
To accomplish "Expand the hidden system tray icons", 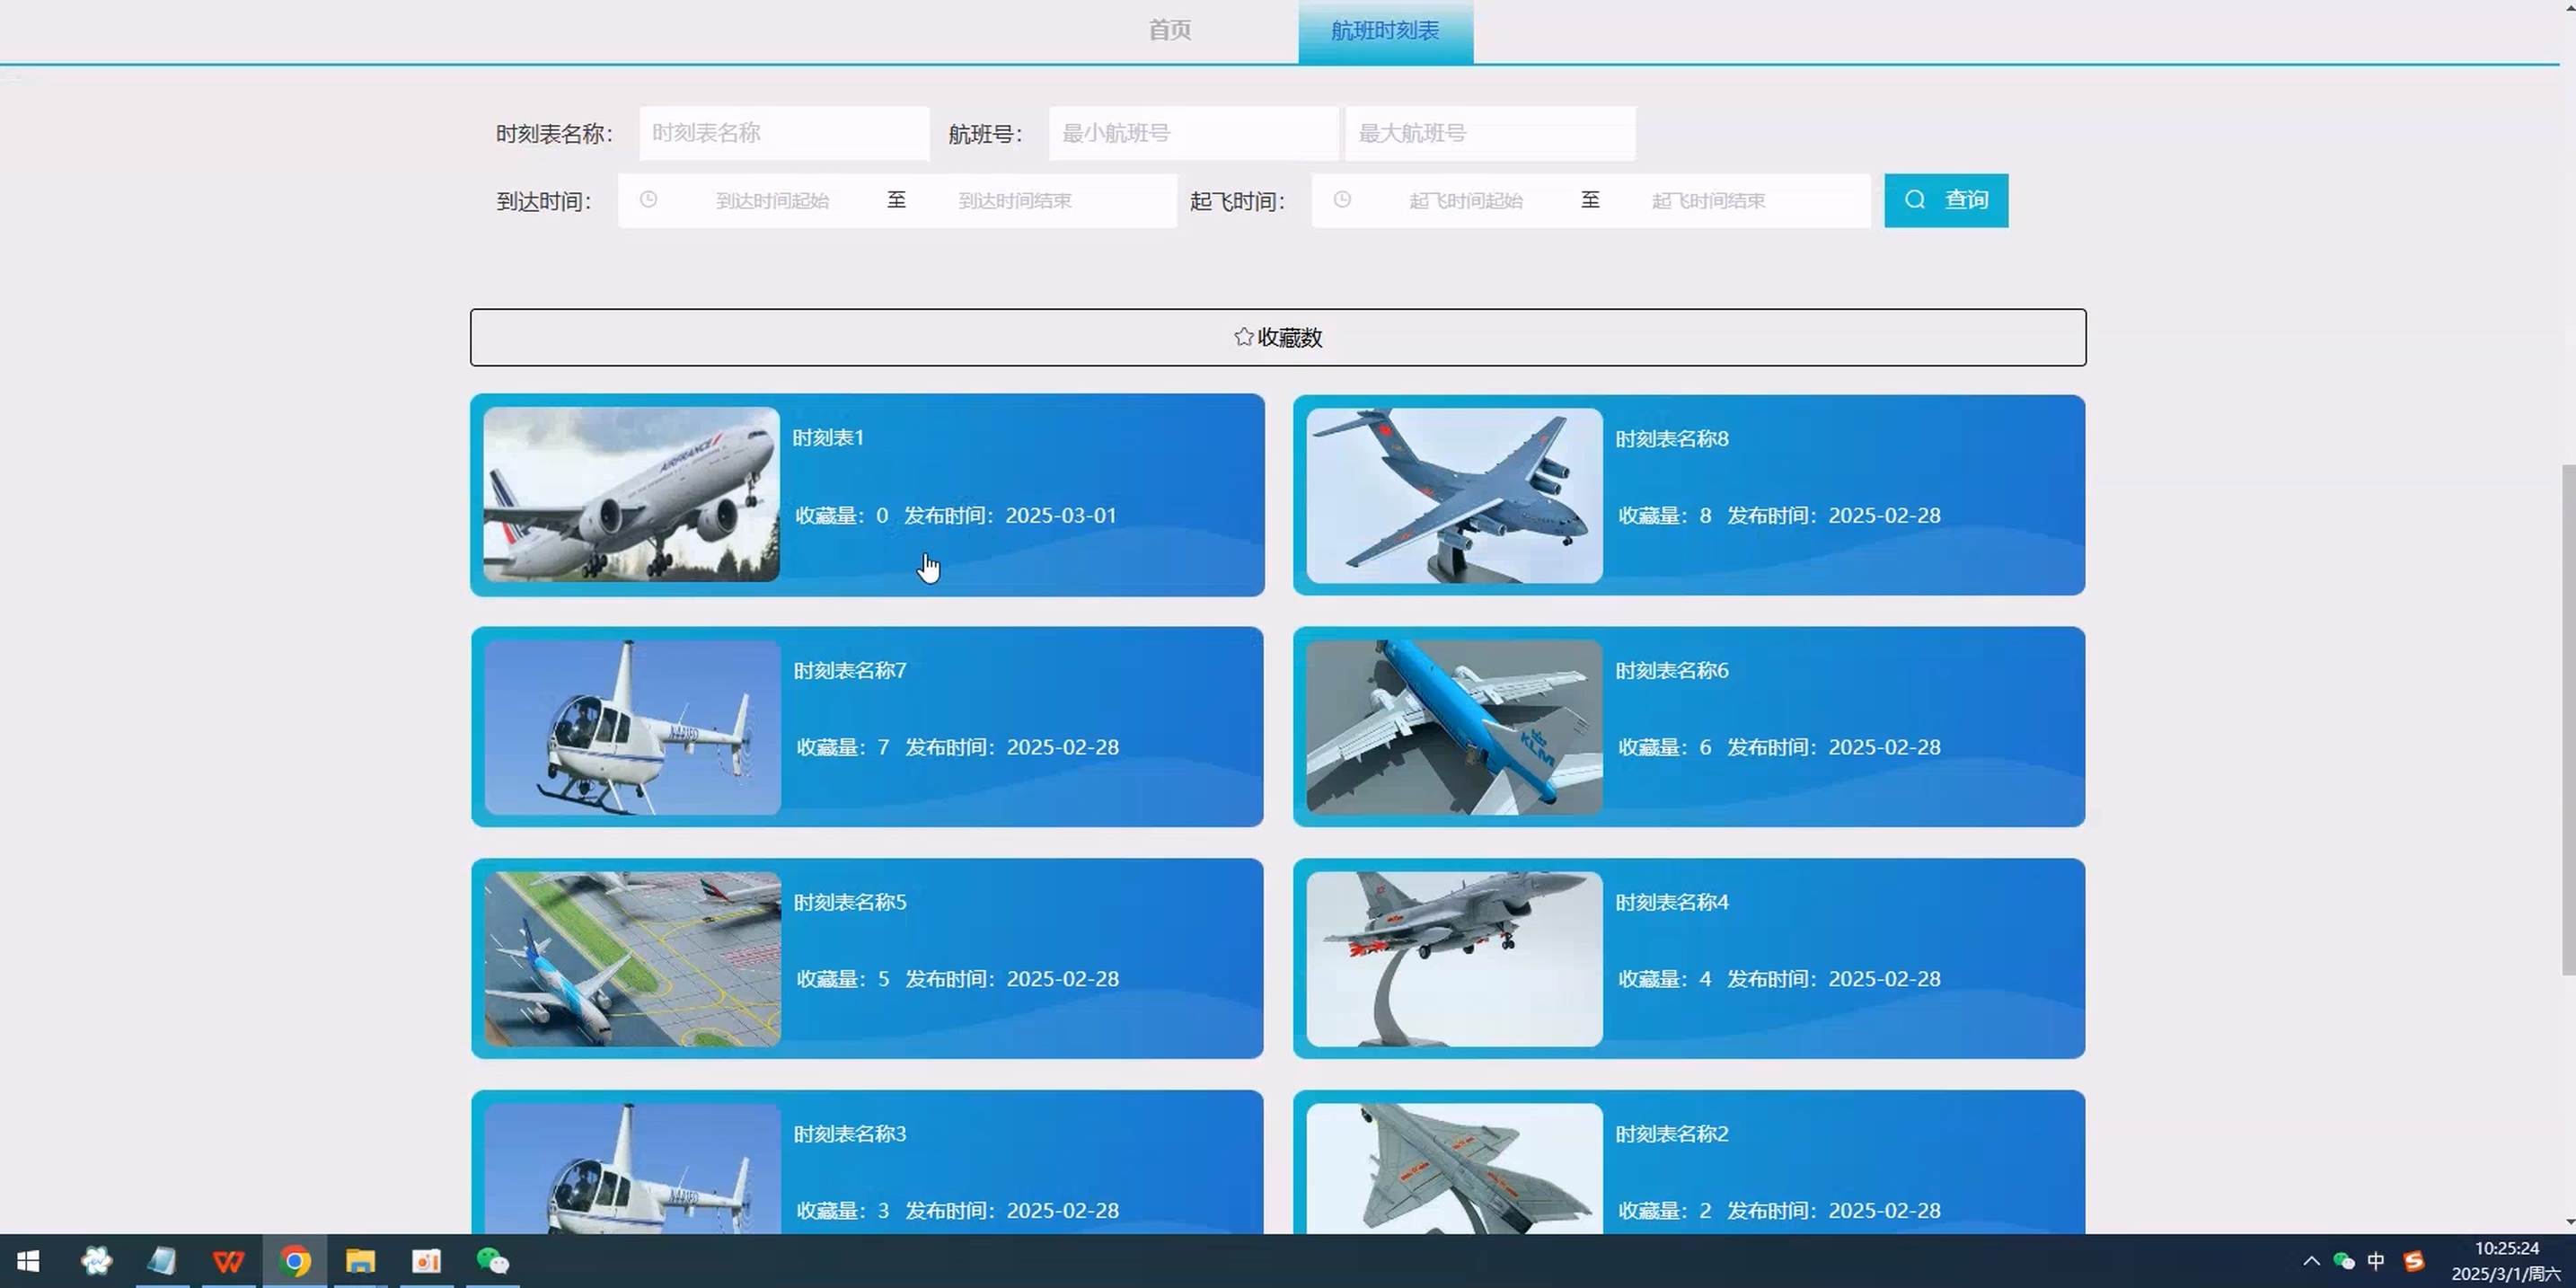I will point(2310,1261).
